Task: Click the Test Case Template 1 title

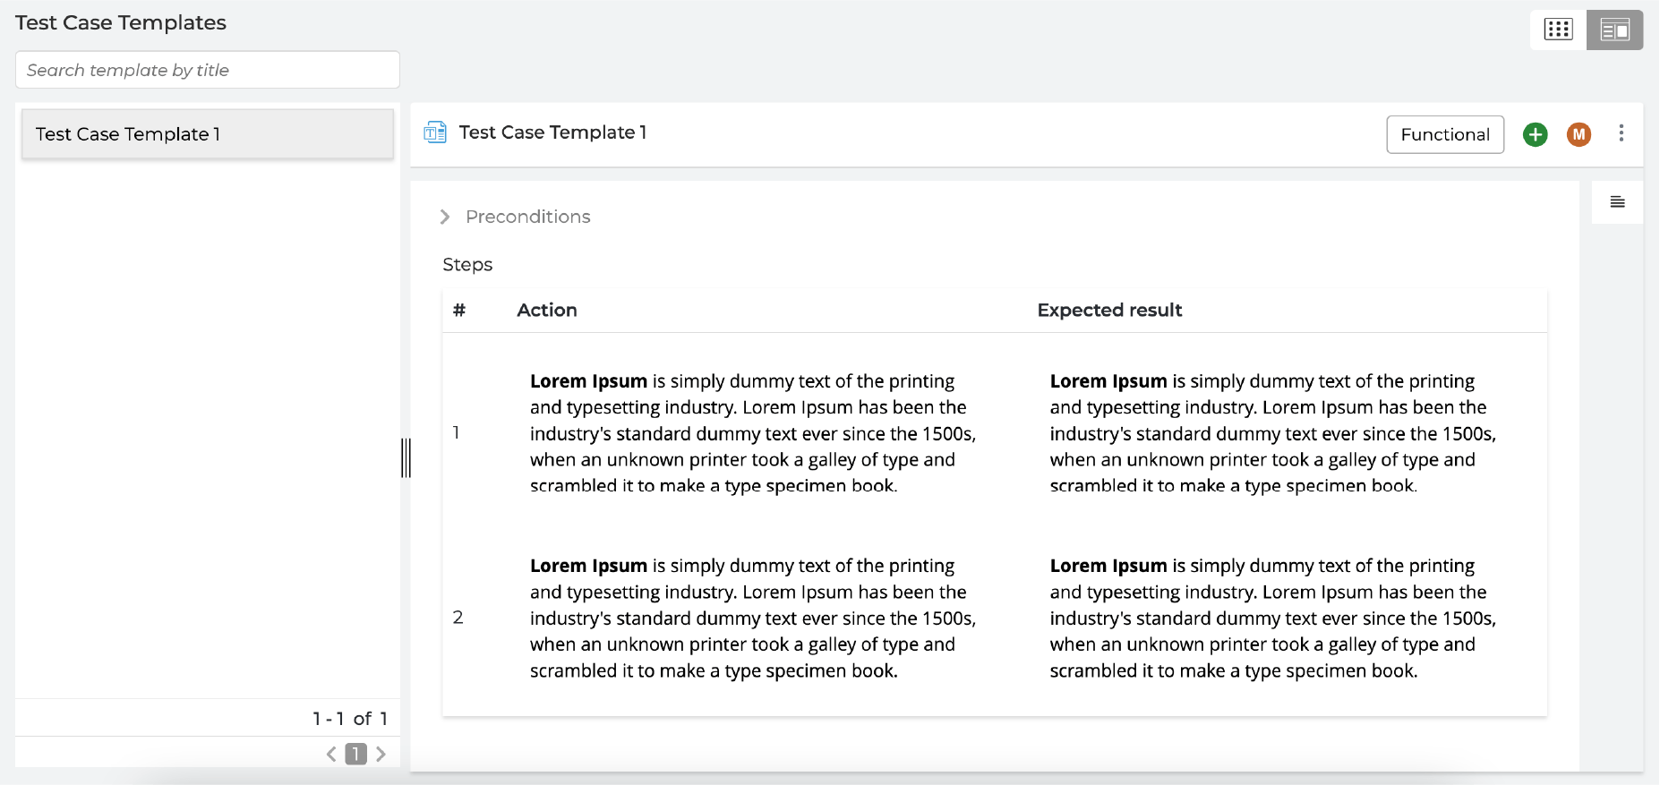Action: click(552, 132)
